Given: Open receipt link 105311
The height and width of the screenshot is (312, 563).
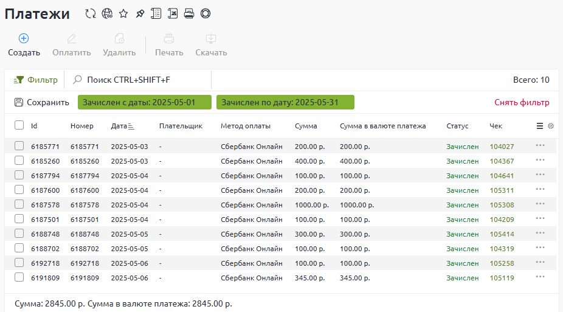Looking at the screenshot, I should [x=502, y=190].
